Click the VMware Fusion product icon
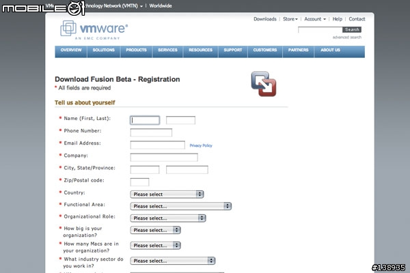 [x=264, y=84]
